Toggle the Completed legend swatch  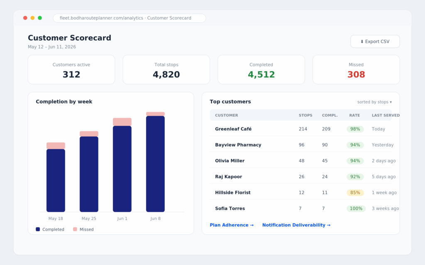tap(38, 229)
